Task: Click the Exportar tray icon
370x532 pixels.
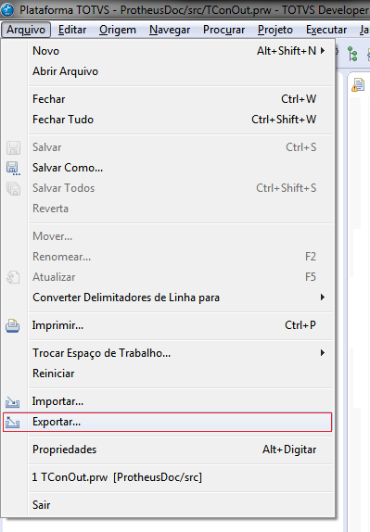Action: point(13,423)
